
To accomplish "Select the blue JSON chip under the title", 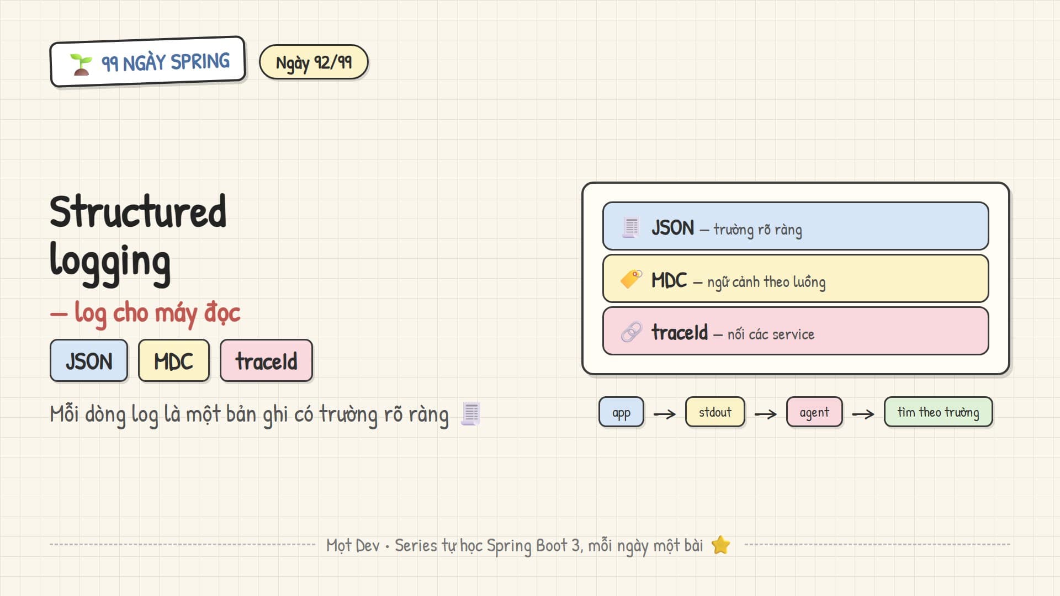I will pos(89,361).
